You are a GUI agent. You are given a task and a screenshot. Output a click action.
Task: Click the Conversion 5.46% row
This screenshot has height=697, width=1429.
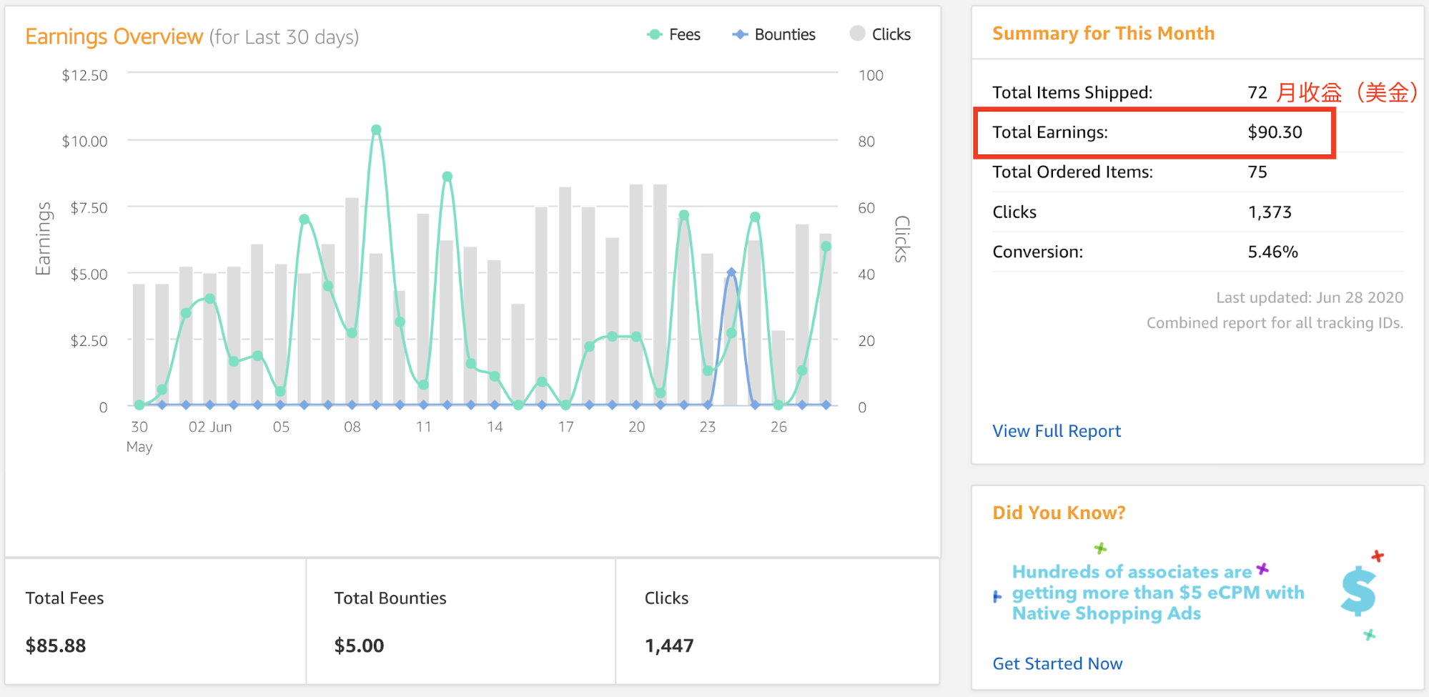[1197, 252]
